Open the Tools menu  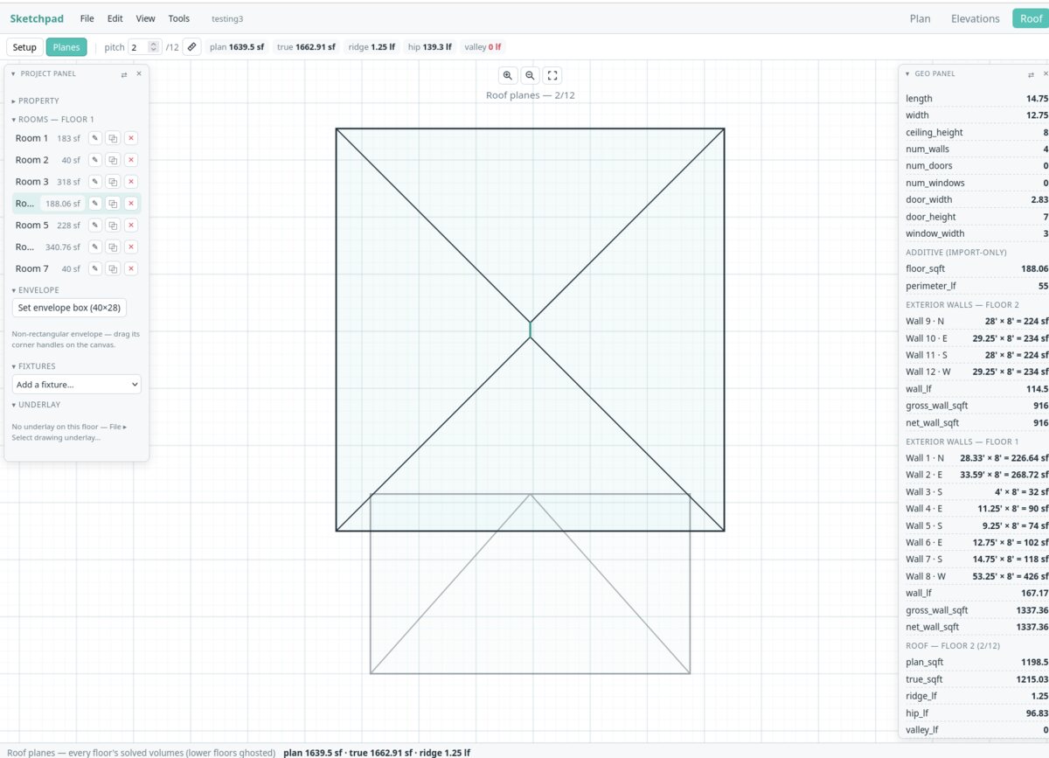click(x=179, y=18)
